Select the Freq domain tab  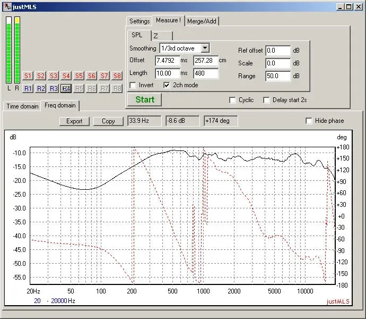(60, 105)
